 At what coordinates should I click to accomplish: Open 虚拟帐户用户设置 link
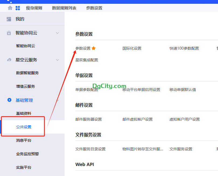pos(185,119)
